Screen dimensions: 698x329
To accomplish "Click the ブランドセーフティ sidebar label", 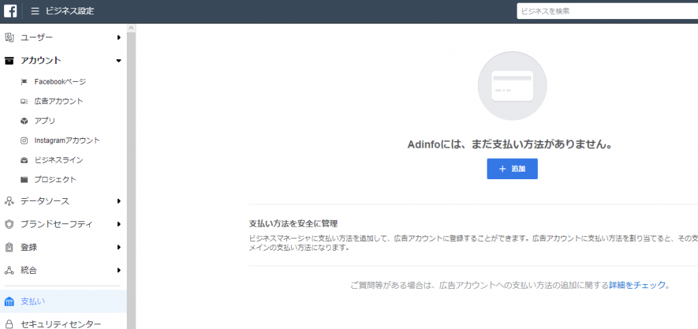I will tap(57, 224).
